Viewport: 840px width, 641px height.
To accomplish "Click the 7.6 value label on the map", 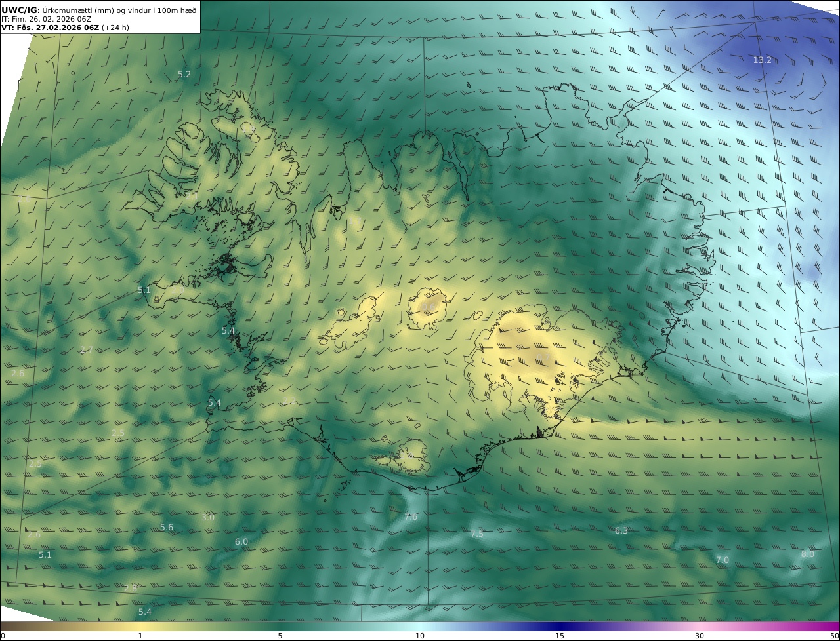I will pos(410,516).
